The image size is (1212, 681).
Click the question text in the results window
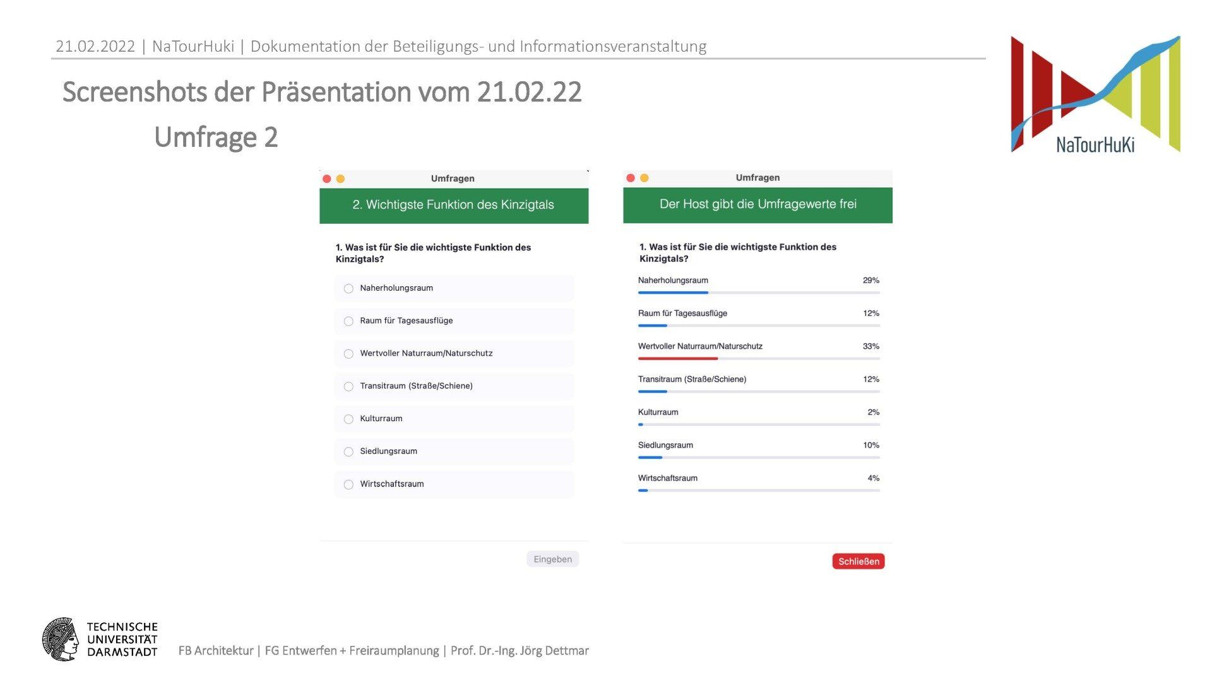pos(738,253)
